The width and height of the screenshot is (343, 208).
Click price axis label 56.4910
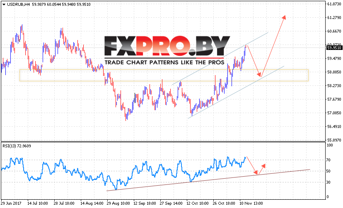(334, 126)
